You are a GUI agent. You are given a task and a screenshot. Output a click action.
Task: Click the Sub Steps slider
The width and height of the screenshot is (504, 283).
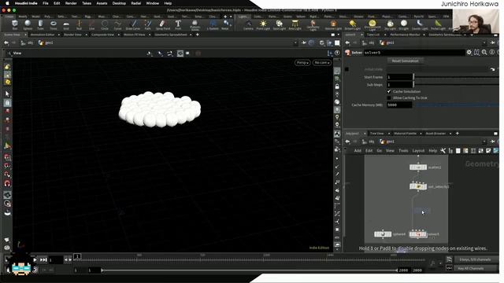tap(455, 85)
